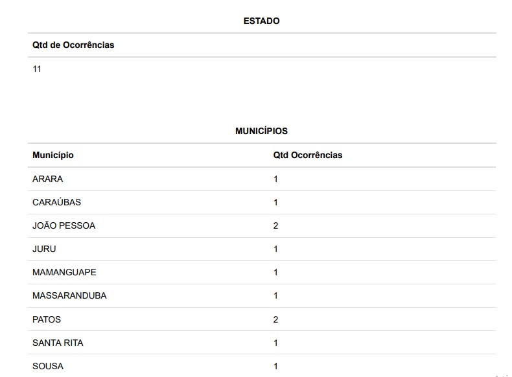Click the SANTA RITA municipality name
This screenshot has height=377, width=512.
point(58,343)
